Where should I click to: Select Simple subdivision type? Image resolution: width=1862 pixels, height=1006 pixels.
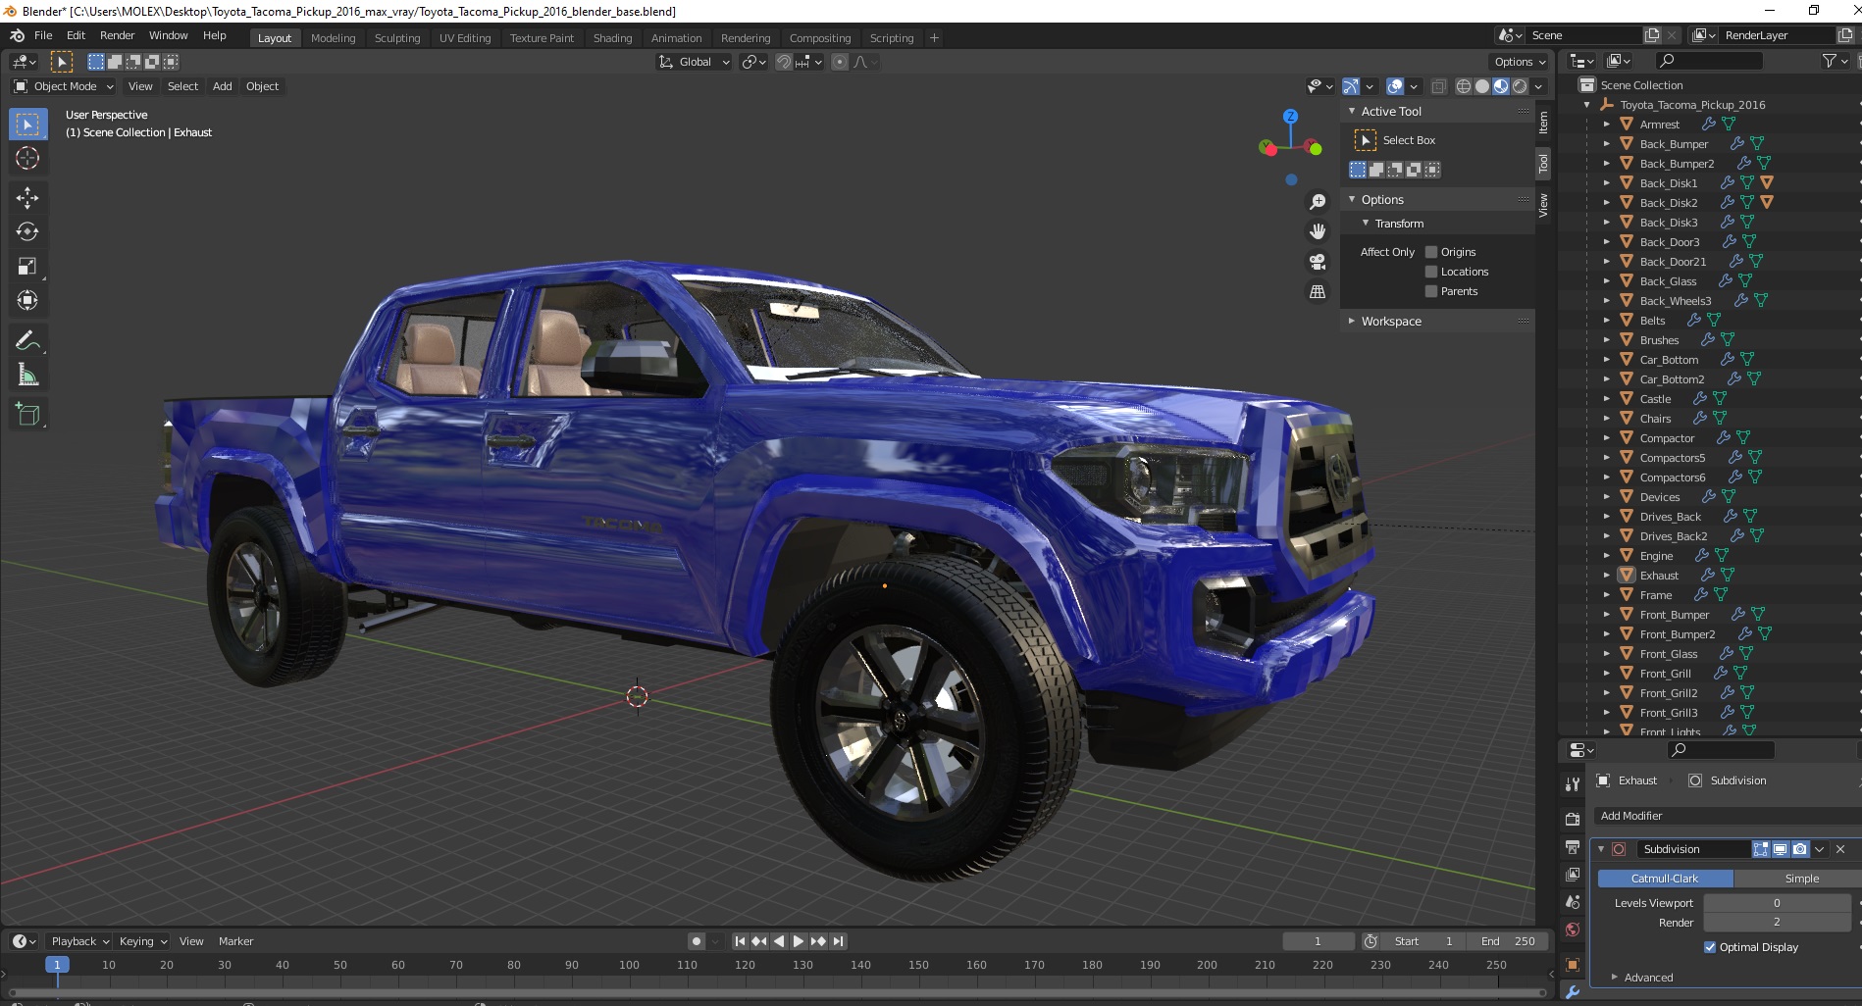tap(1797, 879)
